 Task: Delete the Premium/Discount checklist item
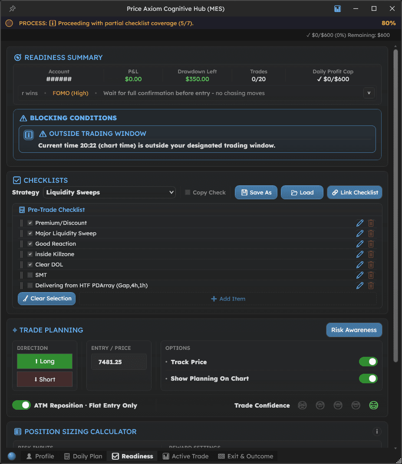(x=371, y=223)
